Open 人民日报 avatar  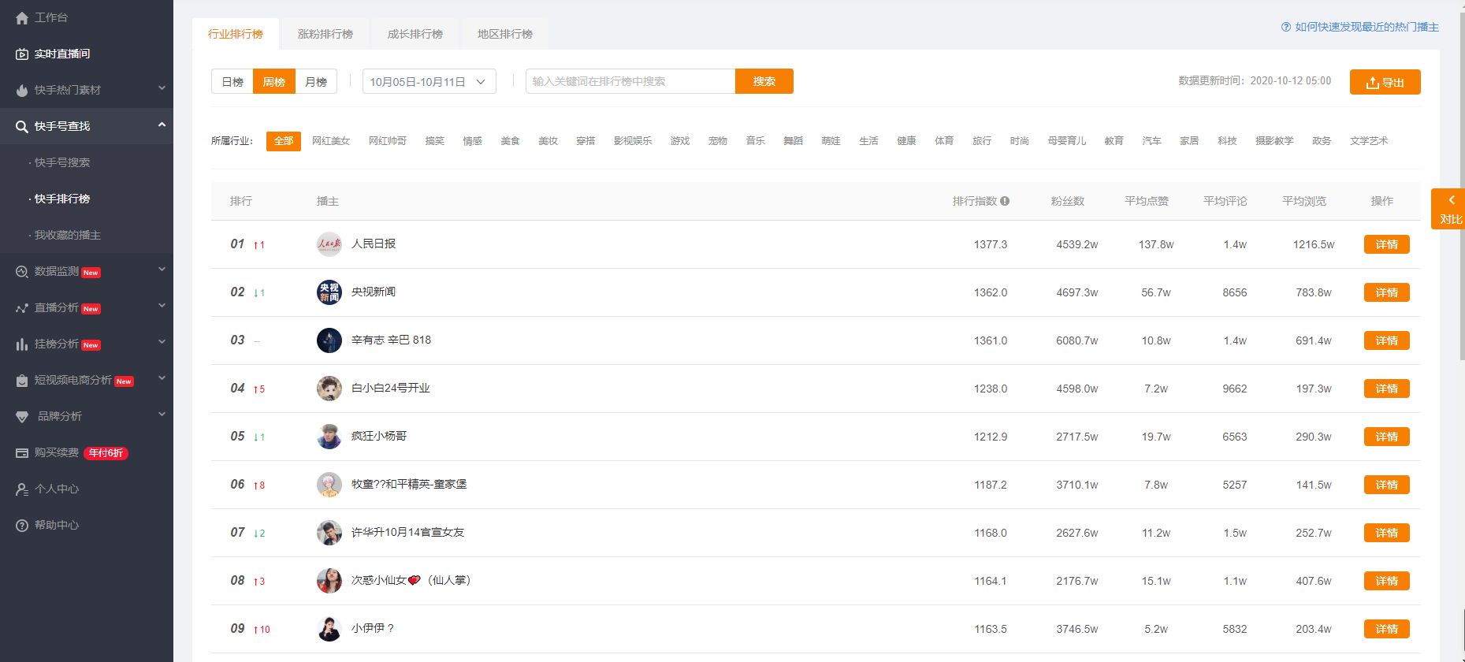click(329, 244)
